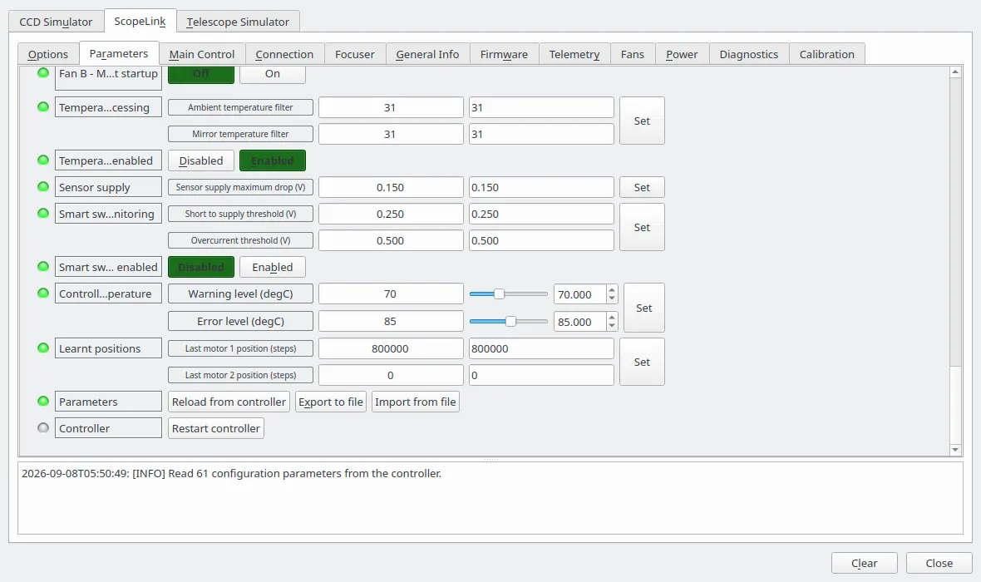
Task: Click the Close button
Action: [939, 563]
